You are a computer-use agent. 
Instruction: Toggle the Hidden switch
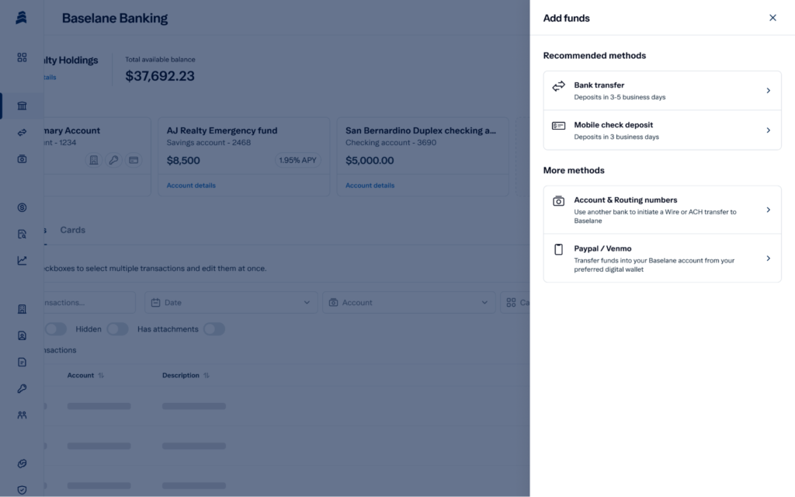[x=118, y=329]
